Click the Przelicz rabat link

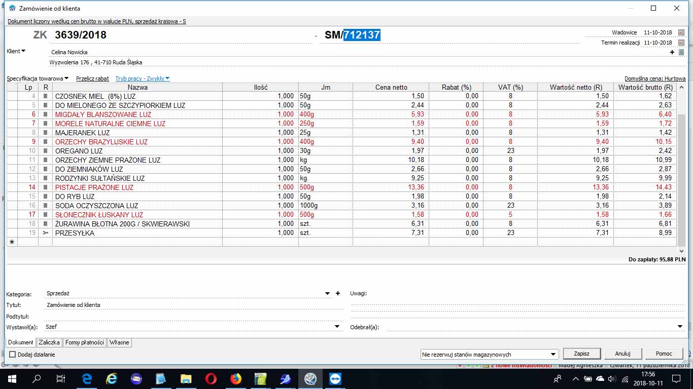92,79
